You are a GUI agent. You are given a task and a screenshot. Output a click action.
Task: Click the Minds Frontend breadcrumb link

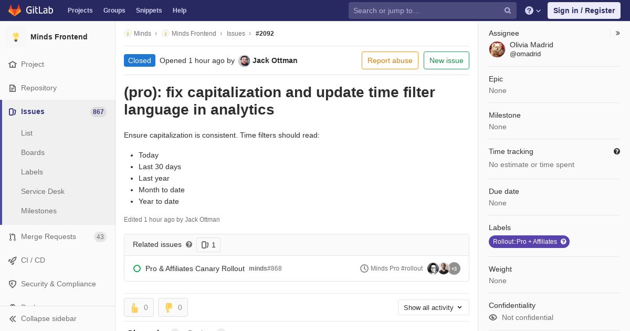[x=194, y=34]
